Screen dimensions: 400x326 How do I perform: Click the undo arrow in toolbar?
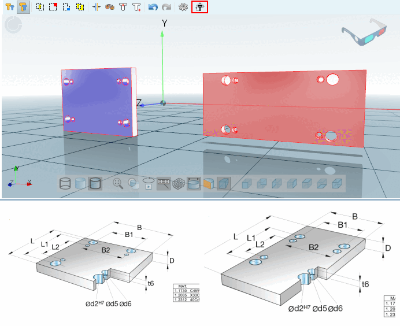[x=153, y=7]
